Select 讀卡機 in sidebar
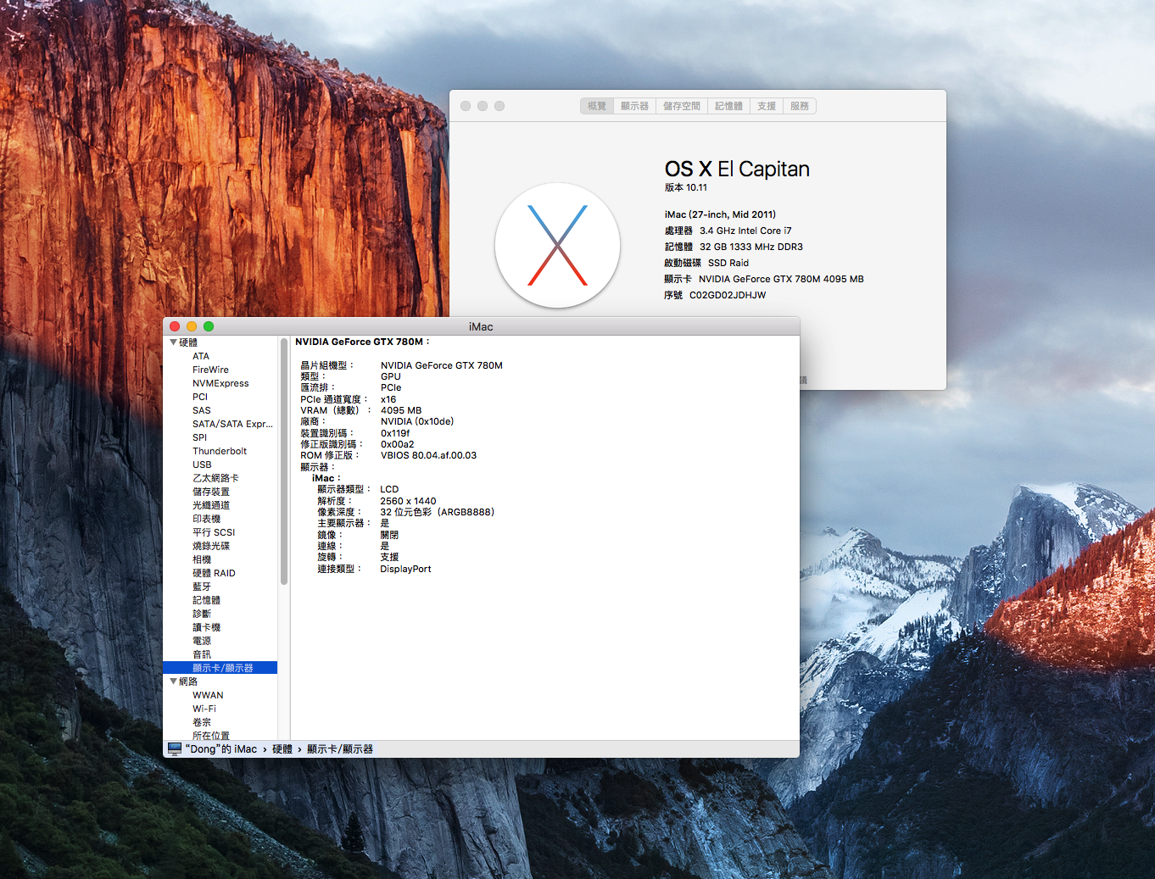1155x879 pixels. 206,627
